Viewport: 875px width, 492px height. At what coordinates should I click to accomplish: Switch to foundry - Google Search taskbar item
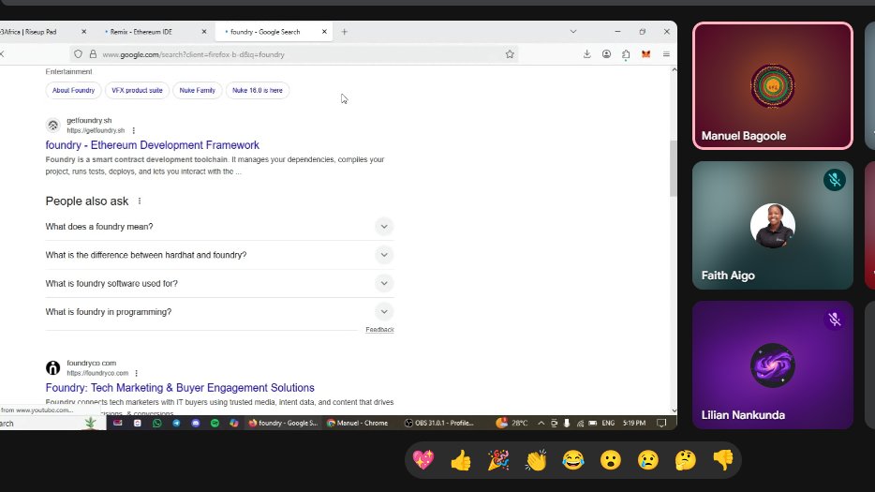click(283, 424)
